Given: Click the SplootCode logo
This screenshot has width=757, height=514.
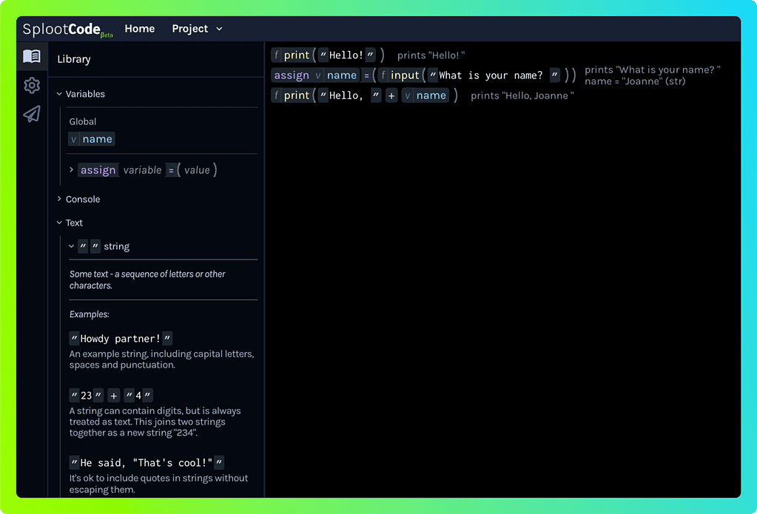Looking at the screenshot, I should 67,30.
